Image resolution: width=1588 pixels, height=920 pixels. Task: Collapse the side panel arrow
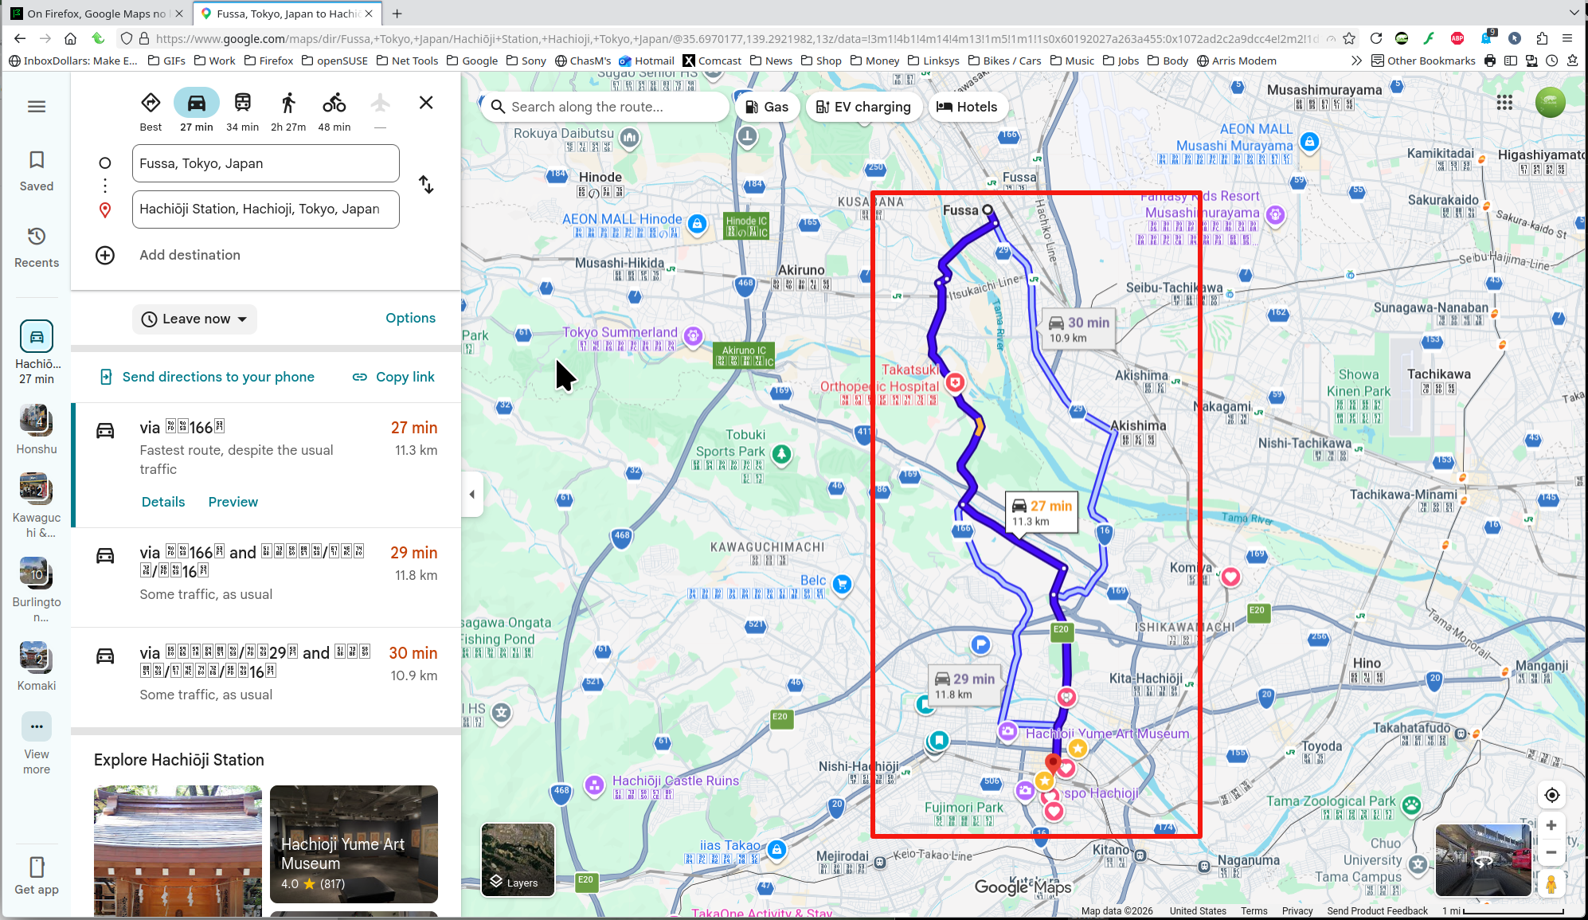(472, 495)
